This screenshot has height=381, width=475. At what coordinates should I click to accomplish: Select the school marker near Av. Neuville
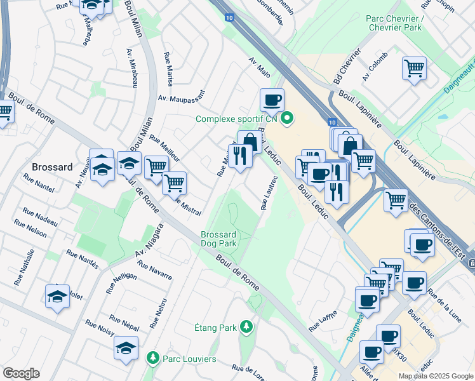tap(102, 170)
